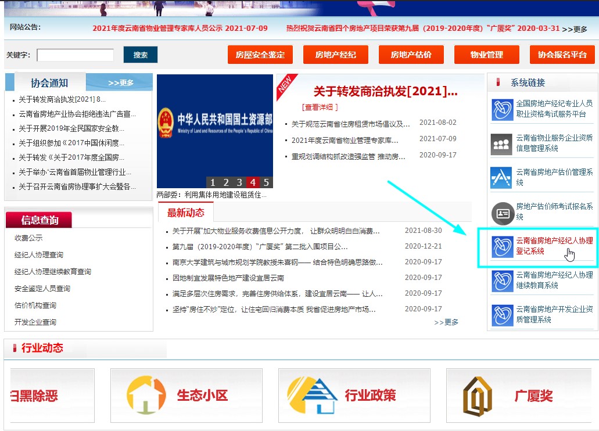Switch banner to slide 3
The height and width of the screenshot is (431, 599).
click(239, 182)
